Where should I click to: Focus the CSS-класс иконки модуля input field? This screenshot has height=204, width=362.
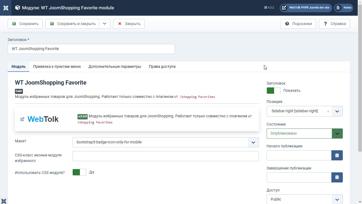(x=165, y=156)
